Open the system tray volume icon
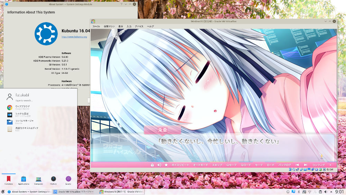The image size is (346, 195). coord(326,192)
